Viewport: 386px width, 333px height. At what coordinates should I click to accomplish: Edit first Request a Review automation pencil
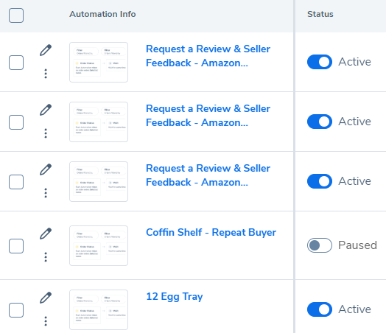pyautogui.click(x=46, y=50)
